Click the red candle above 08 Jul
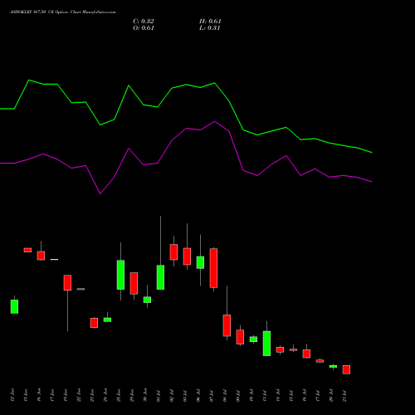The image size is (415, 415). [x=227, y=325]
